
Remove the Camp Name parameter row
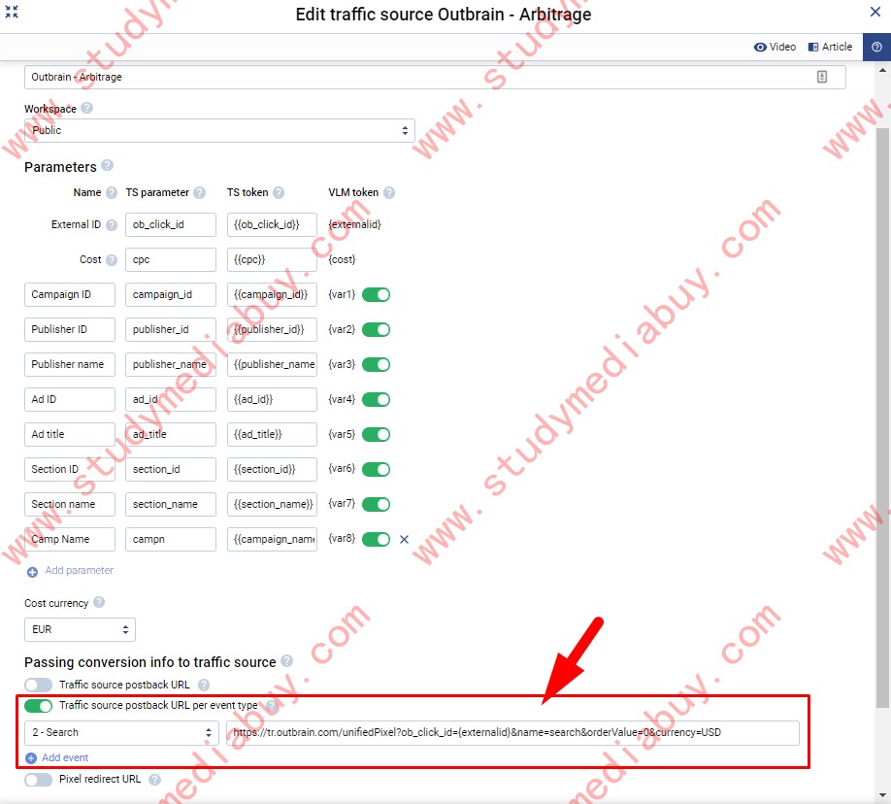click(404, 539)
